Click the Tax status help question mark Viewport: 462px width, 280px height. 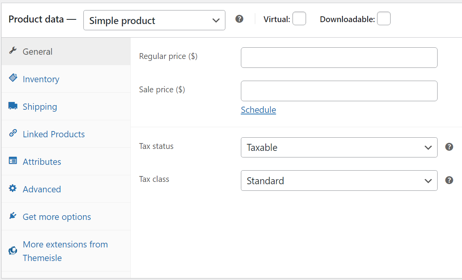[449, 147]
